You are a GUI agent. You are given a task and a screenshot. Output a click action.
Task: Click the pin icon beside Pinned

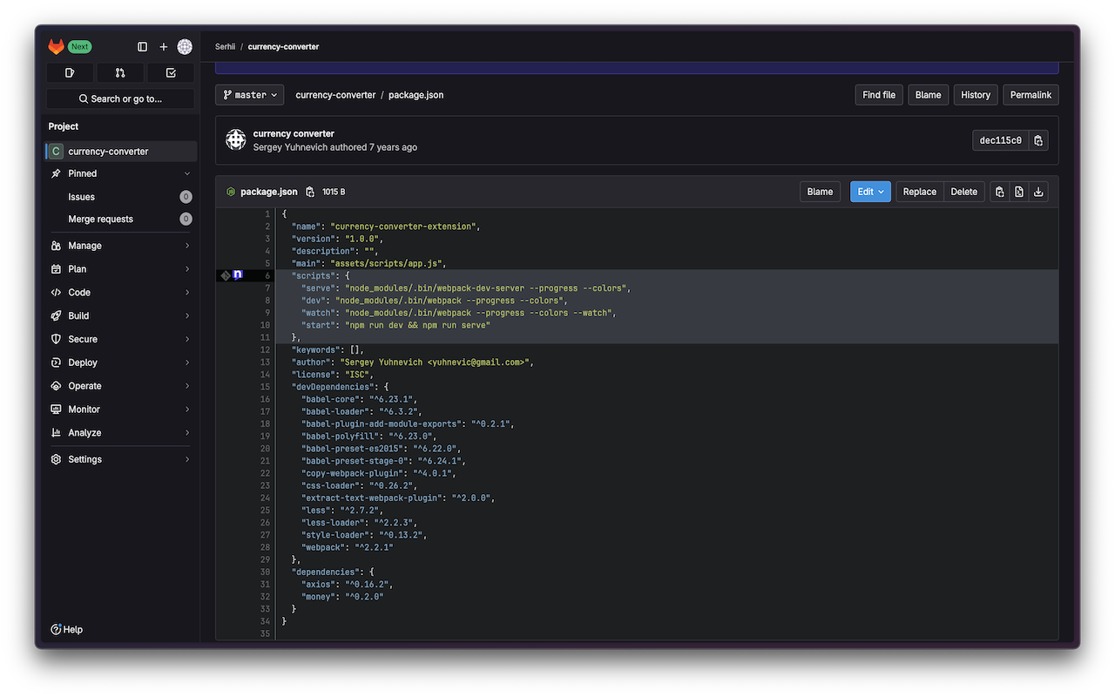point(56,173)
